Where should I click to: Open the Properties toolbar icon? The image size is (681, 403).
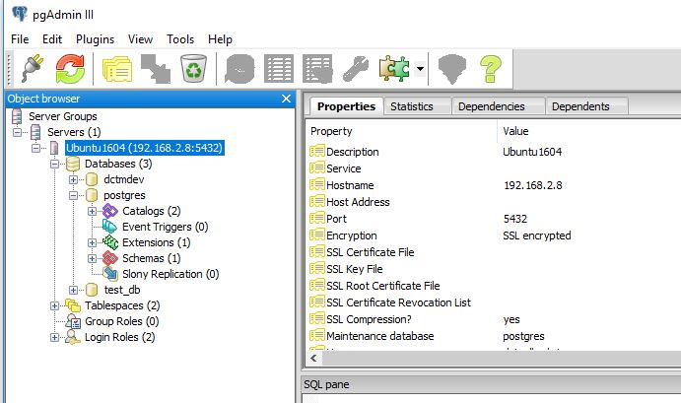[x=117, y=69]
